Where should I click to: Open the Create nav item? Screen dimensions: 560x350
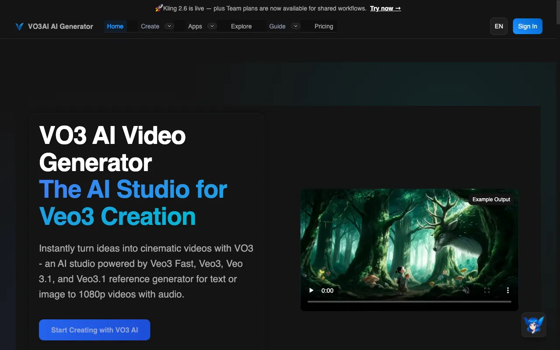point(150,26)
